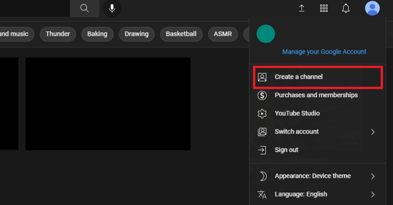Activate voice search microphone
Image resolution: width=393 pixels, height=205 pixels.
112,8
